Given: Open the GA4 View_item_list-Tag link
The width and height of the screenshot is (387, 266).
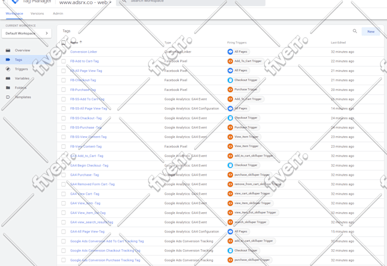Looking at the screenshot, I should 88,213.
